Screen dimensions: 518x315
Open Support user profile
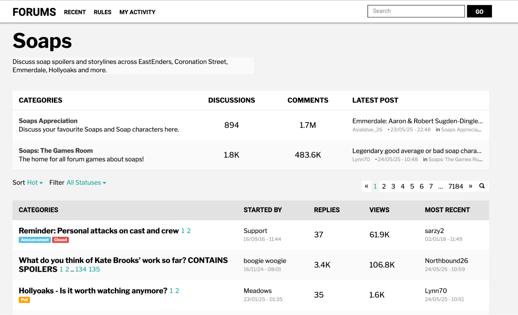click(255, 231)
